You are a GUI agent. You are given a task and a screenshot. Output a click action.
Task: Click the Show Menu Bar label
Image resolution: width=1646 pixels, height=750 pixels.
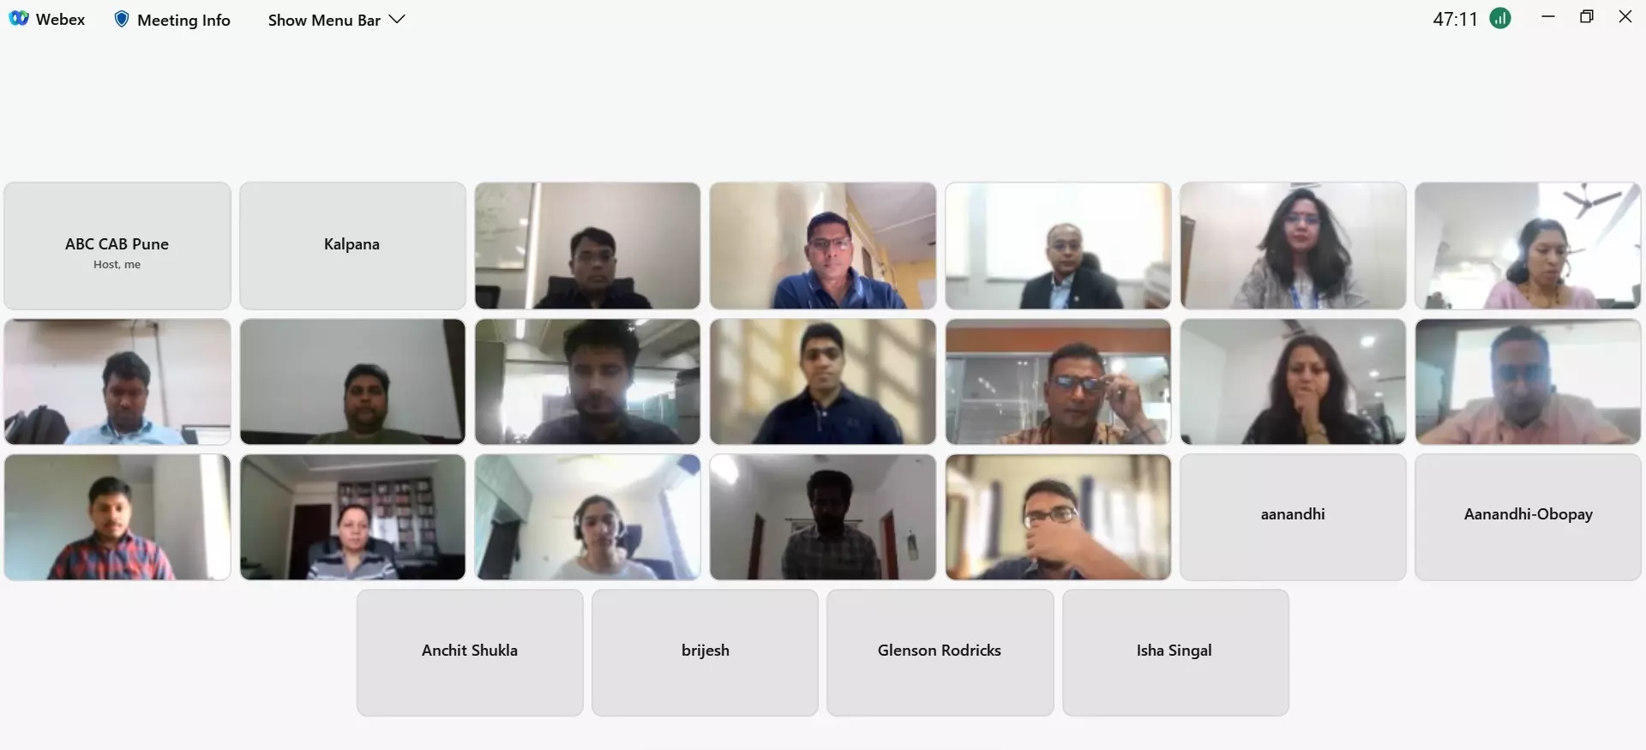click(324, 20)
